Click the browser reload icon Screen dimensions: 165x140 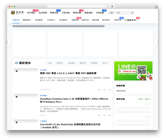click(x=107, y=6)
